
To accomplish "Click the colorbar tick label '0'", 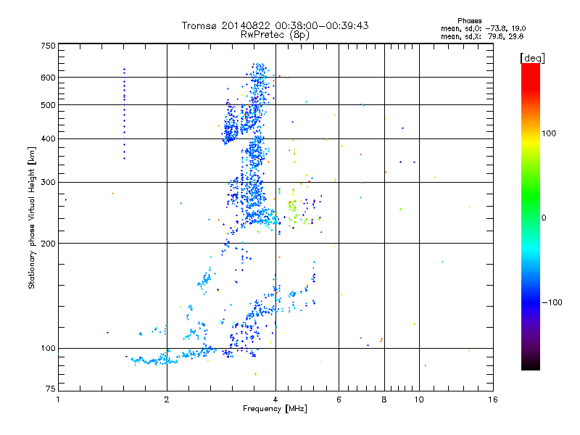I will tap(544, 218).
